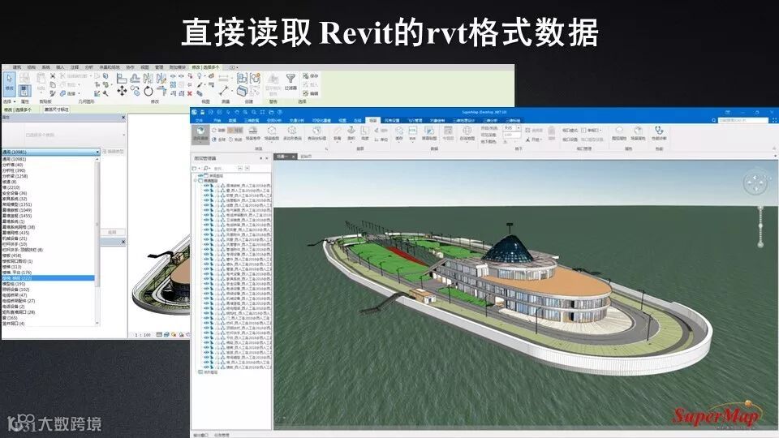
Task: Click the 保存 selection button in Revit
Action: [x=311, y=76]
